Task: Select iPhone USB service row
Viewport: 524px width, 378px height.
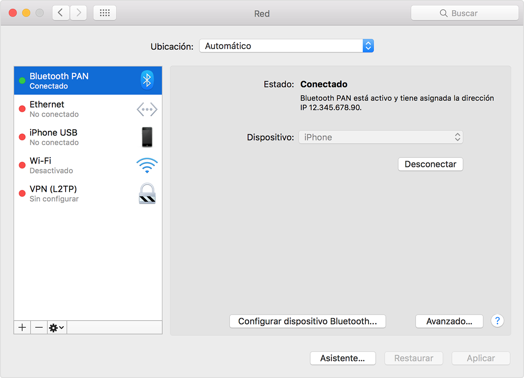Action: [x=88, y=137]
